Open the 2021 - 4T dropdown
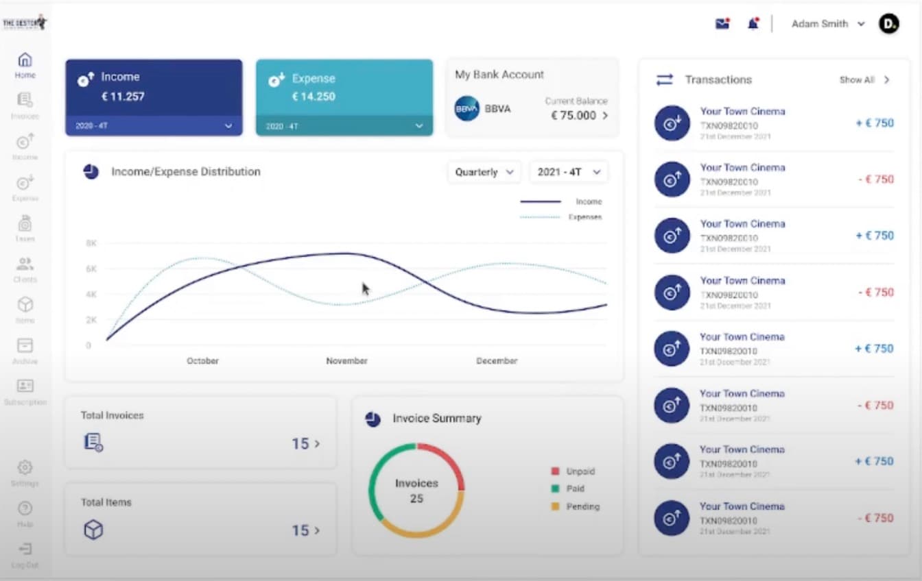 coord(569,172)
